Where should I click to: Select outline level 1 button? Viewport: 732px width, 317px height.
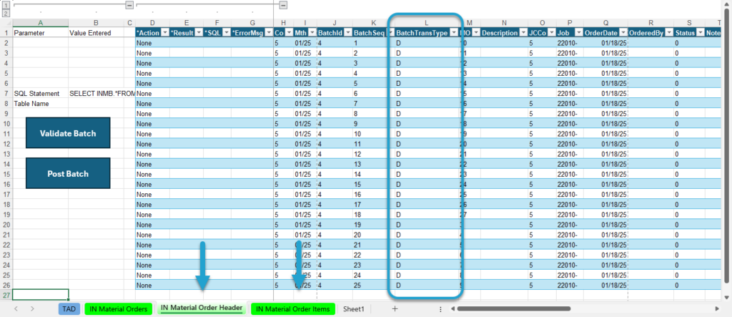(6, 6)
